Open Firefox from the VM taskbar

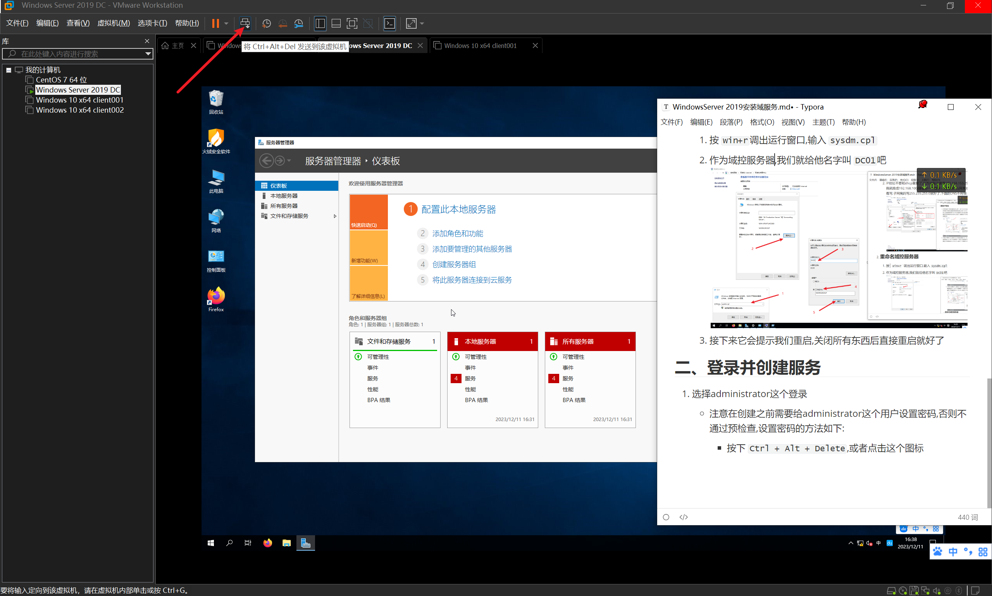coord(267,543)
